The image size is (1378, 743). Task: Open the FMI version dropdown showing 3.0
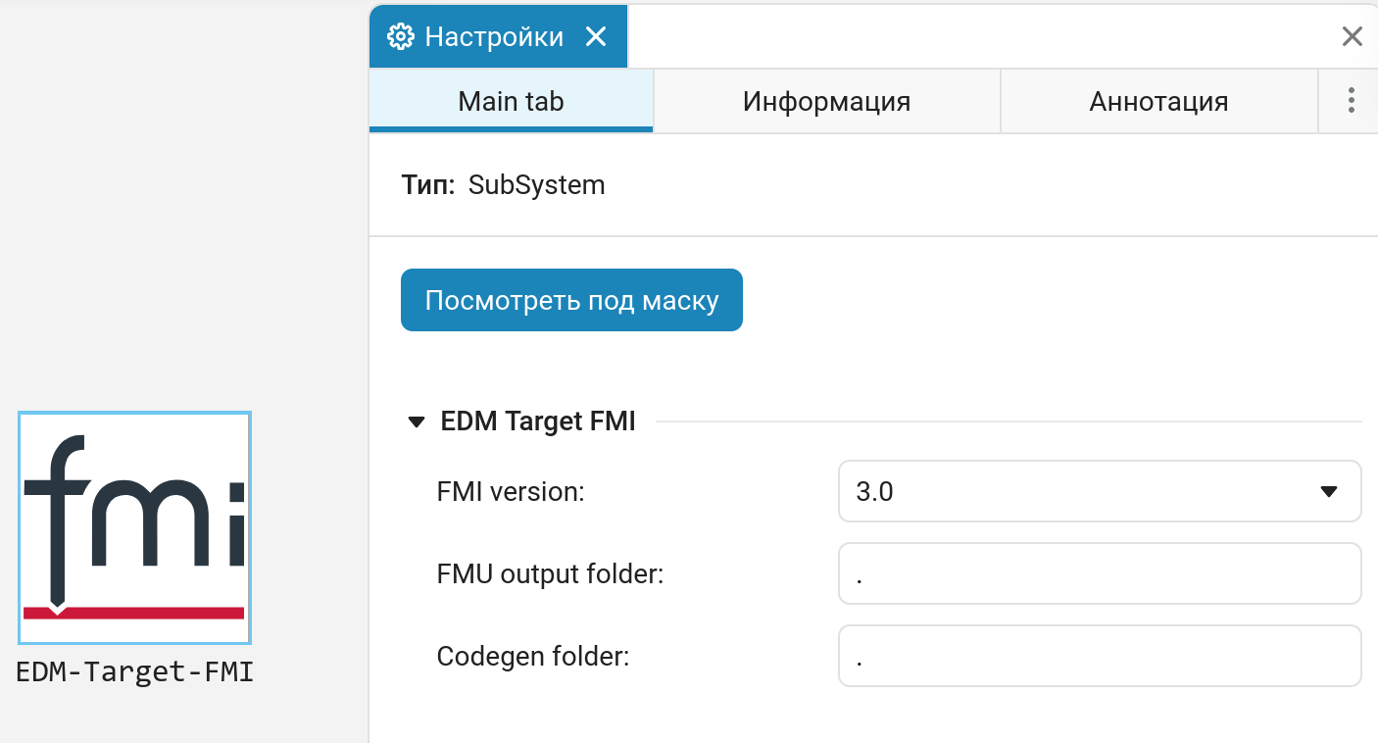1100,491
